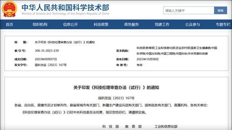Image resolution: width=232 pixels, height=130 pixels.
Task: Click the title value in the metadata table
Action: click(65, 42)
